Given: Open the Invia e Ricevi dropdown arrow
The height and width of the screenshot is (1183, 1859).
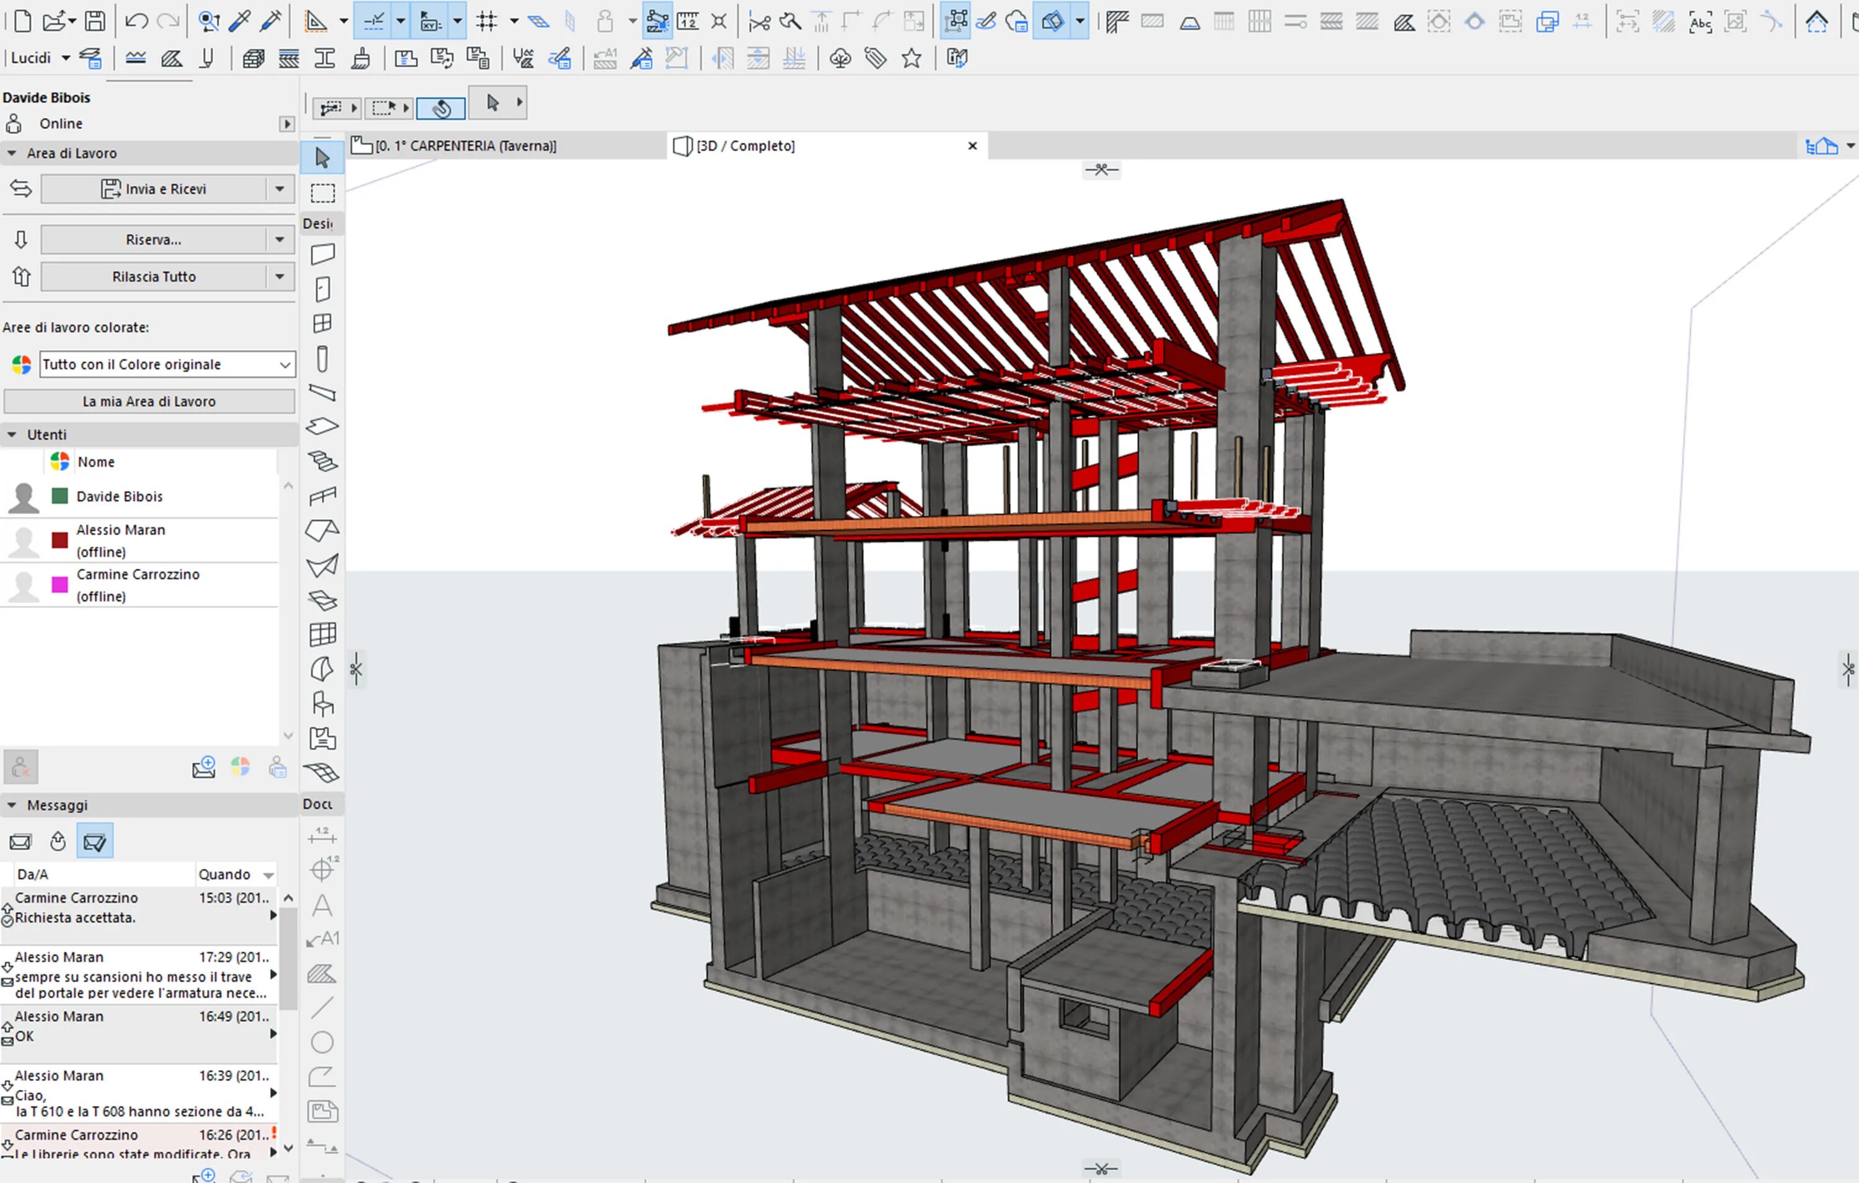Looking at the screenshot, I should coord(279,188).
